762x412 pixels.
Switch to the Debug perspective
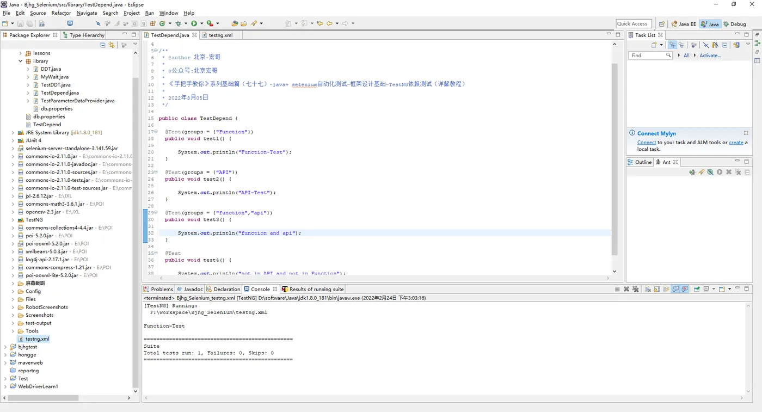pyautogui.click(x=735, y=24)
